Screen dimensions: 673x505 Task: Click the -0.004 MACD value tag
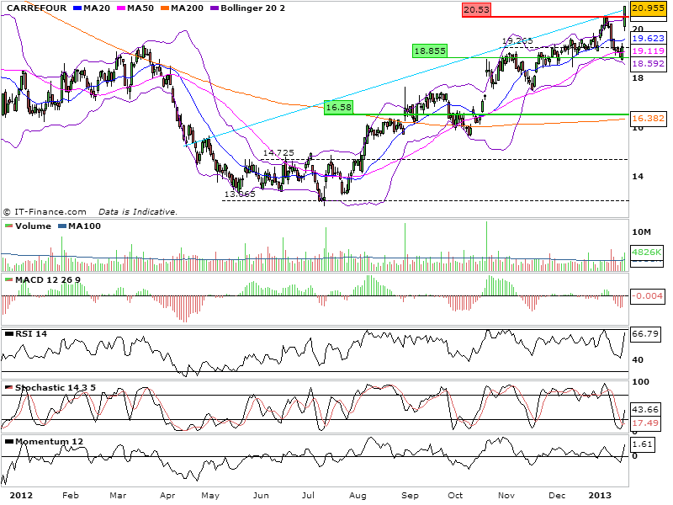648,296
